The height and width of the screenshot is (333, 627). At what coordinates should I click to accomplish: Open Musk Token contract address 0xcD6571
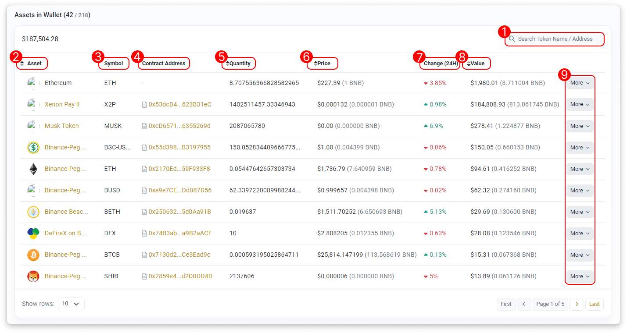[x=179, y=126]
